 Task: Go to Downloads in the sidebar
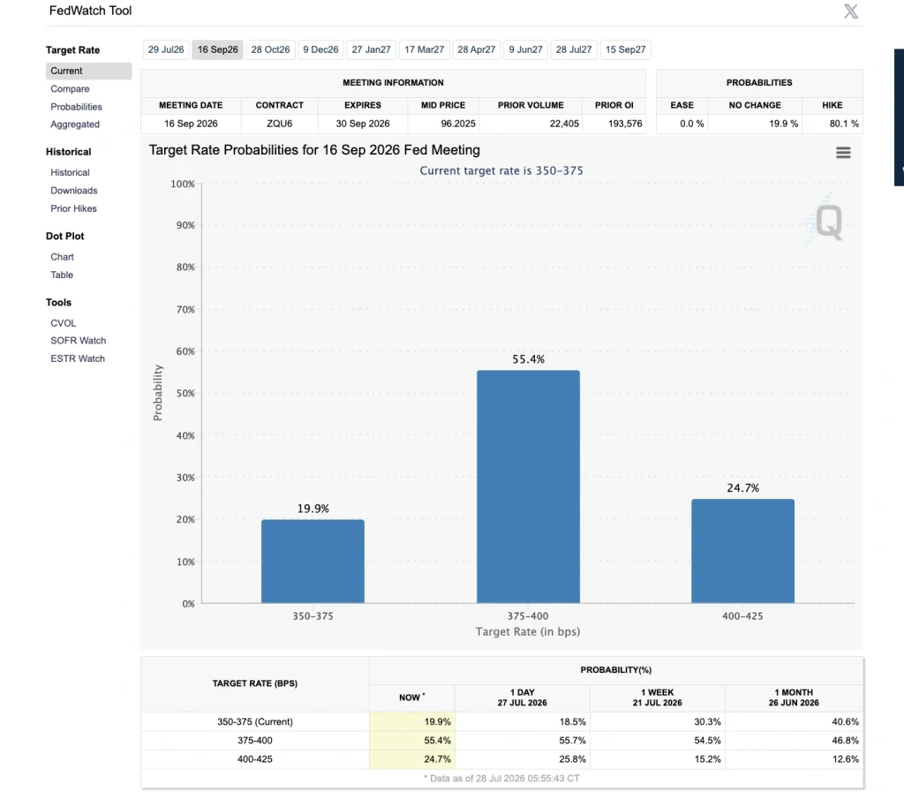(74, 190)
